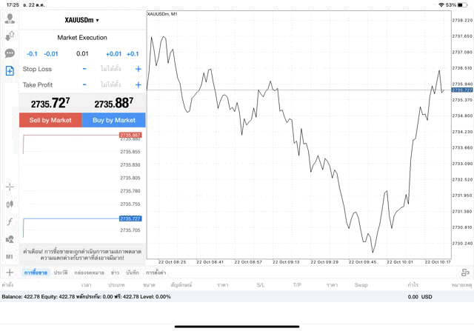The height and width of the screenshot is (331, 474).
Task: Add +0.1 to the lot volume
Action: pyautogui.click(x=133, y=53)
